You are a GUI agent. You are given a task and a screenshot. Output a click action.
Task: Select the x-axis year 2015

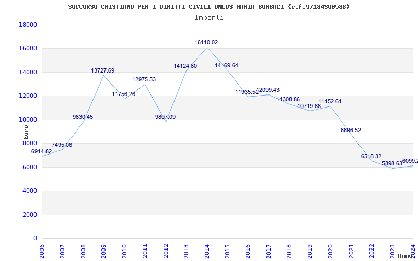pos(227,251)
